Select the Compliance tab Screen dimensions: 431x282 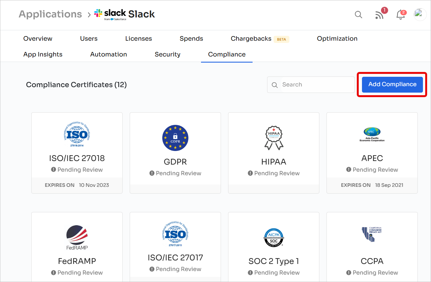click(227, 55)
